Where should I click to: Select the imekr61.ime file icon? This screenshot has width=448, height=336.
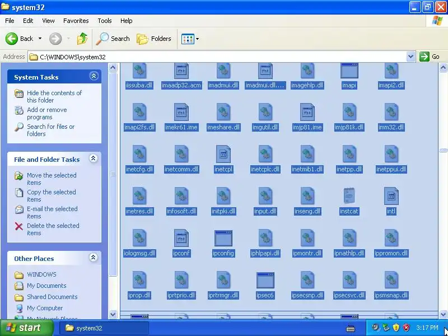181,112
